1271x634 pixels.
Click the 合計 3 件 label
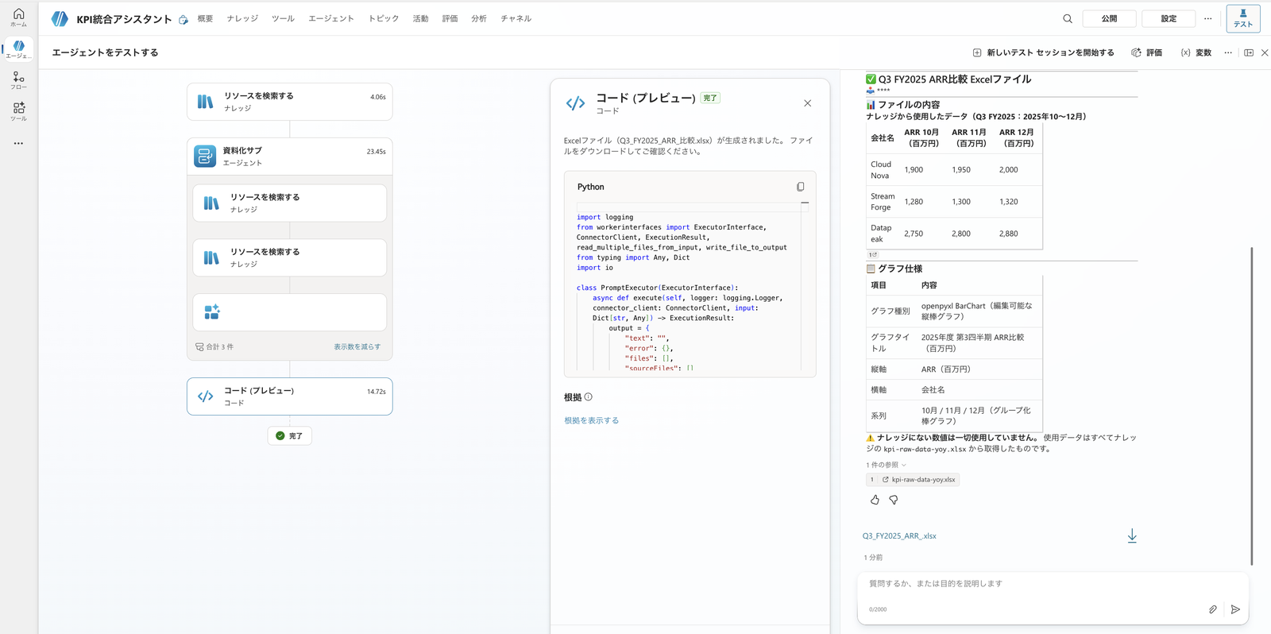pos(214,347)
